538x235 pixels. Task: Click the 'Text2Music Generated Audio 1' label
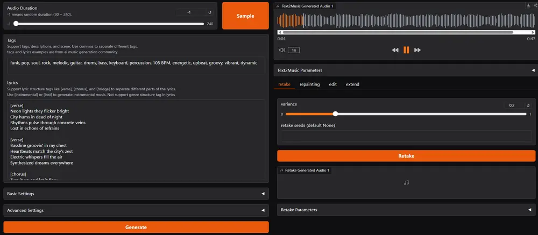coord(307,6)
